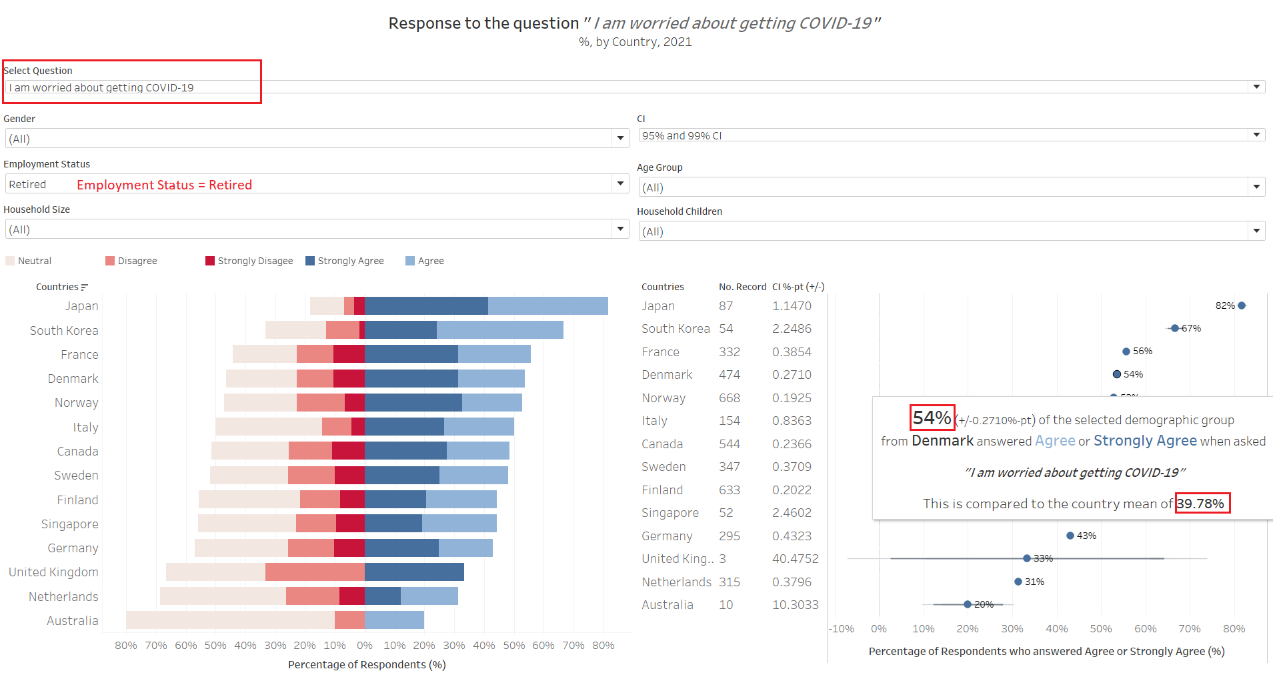Viewport: 1273px width, 681px height.
Task: Expand the Gender filter dropdown
Action: (620, 138)
